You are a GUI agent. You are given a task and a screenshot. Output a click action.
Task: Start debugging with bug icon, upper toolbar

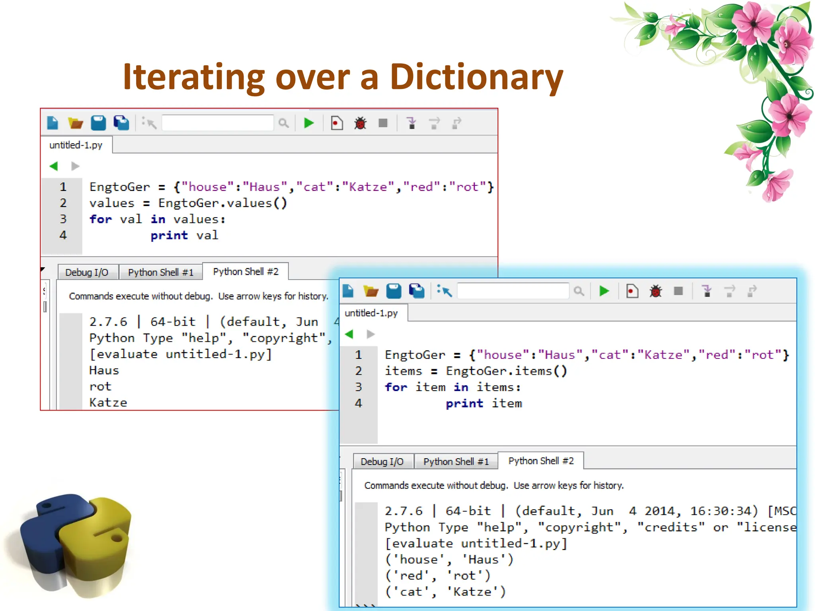click(x=360, y=123)
